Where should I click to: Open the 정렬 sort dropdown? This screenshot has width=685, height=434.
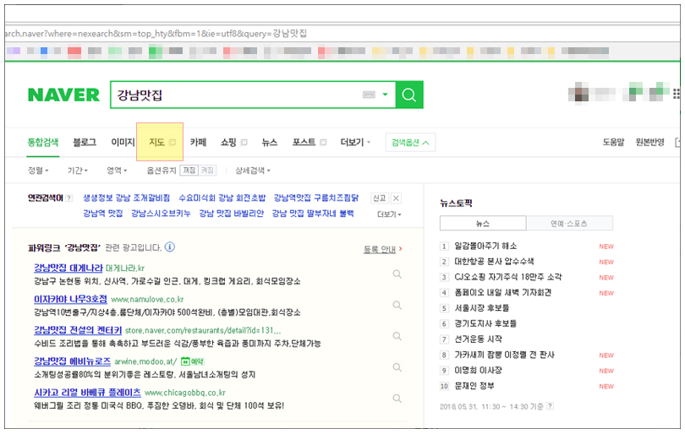(x=38, y=170)
